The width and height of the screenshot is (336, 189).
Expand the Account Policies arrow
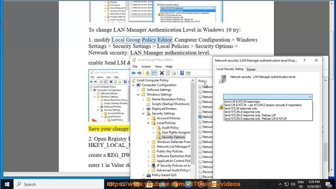click(x=148, y=118)
